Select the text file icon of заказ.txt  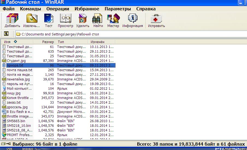coord(4,102)
